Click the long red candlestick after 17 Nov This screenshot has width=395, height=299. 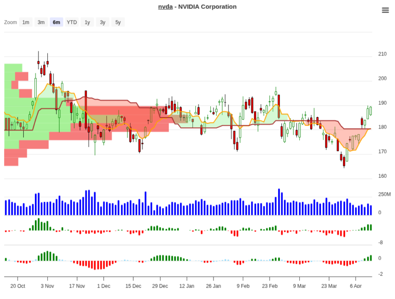[x=86, y=109]
